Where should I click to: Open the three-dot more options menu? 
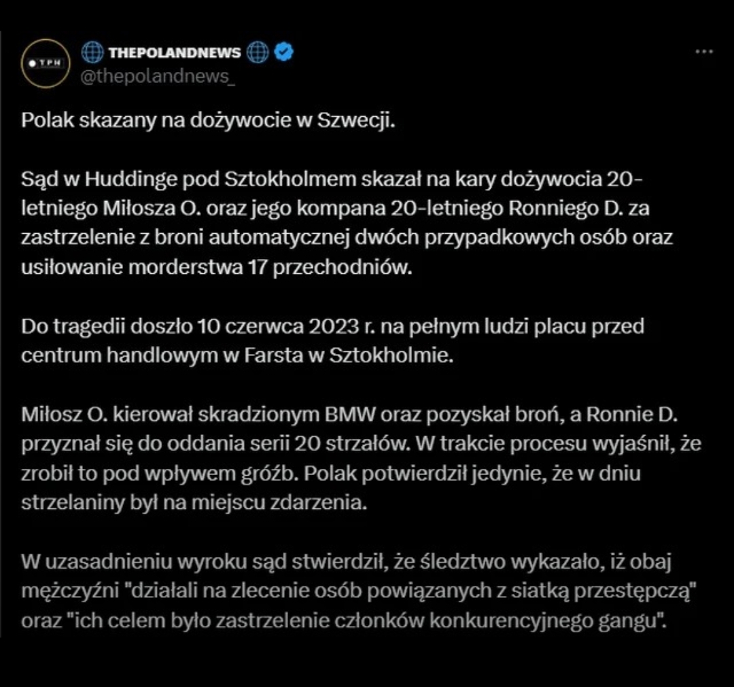703,52
